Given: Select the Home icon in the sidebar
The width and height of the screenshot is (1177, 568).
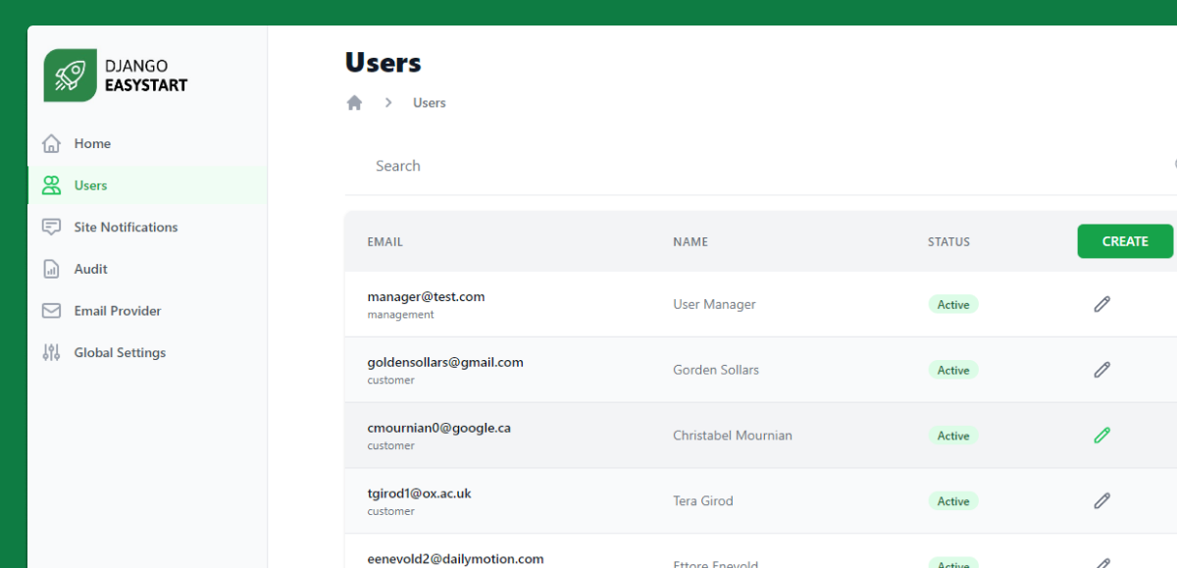Looking at the screenshot, I should point(50,143).
